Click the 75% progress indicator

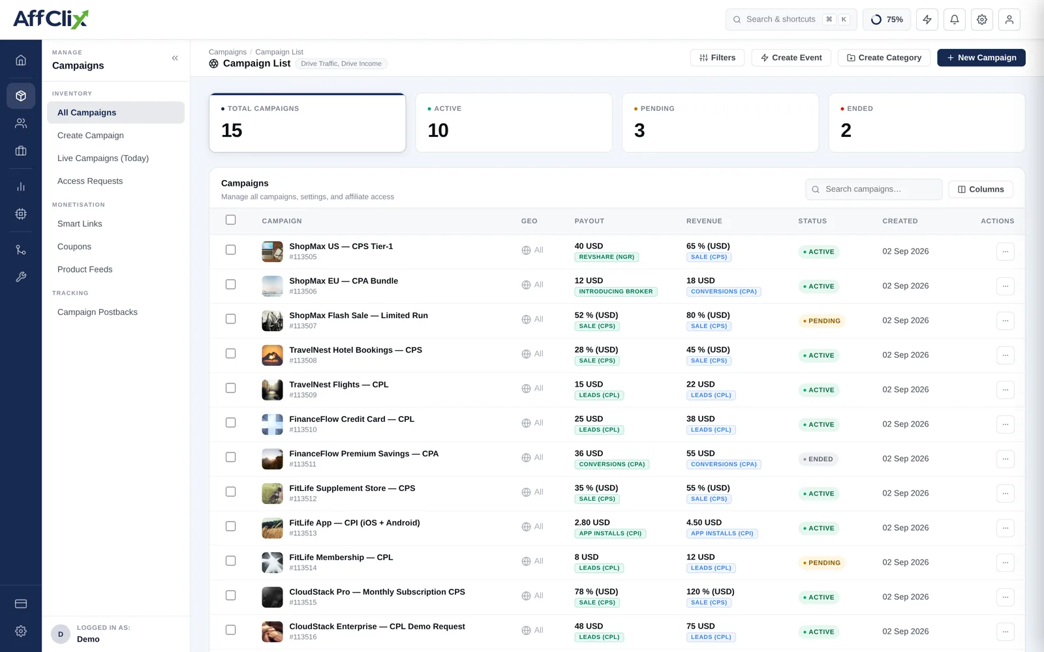pos(887,20)
